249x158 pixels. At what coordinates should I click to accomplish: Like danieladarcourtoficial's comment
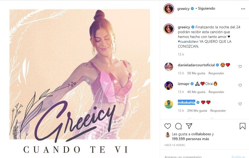[x=240, y=67]
